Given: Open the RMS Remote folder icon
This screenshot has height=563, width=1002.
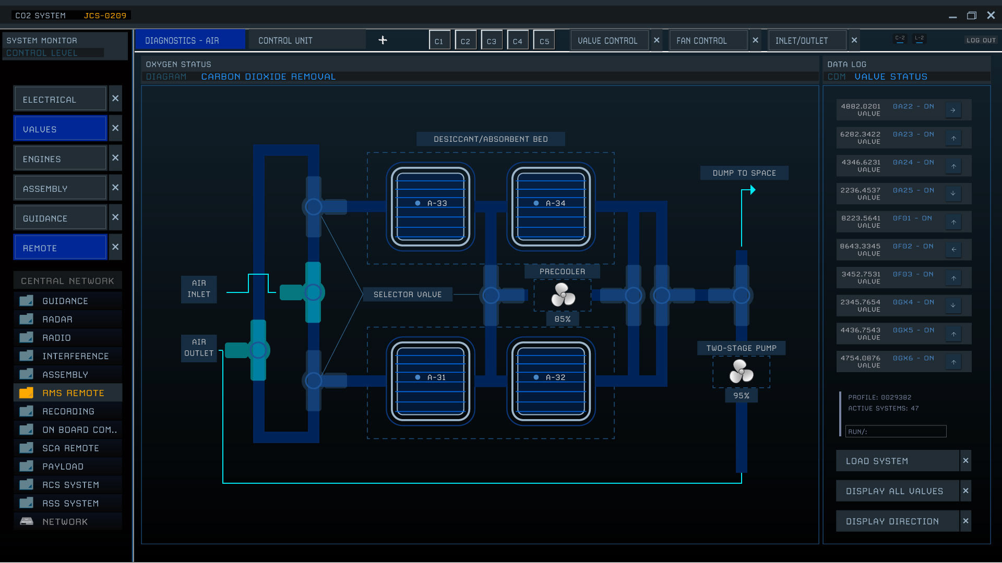Looking at the screenshot, I should pos(27,393).
